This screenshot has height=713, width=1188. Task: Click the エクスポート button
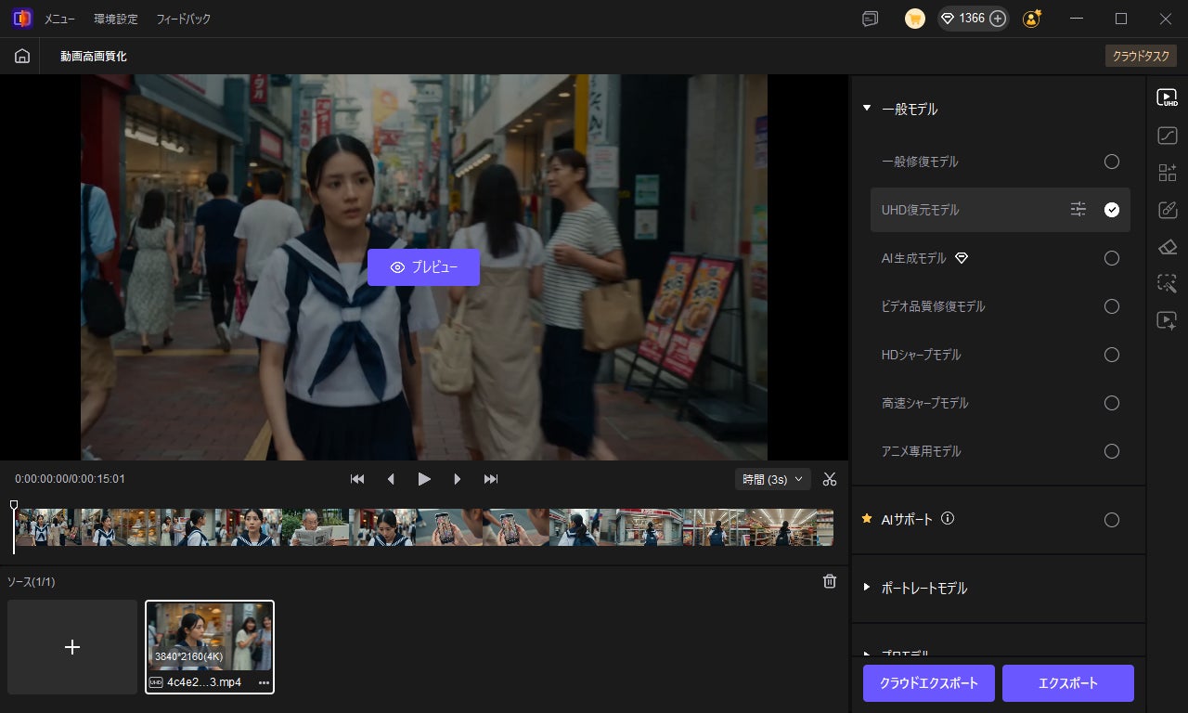pos(1067,683)
